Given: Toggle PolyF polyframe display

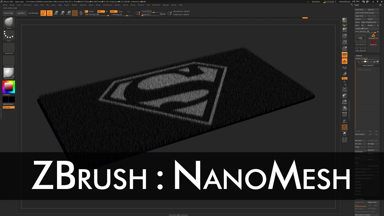Looking at the screenshot, I should click(344, 115).
